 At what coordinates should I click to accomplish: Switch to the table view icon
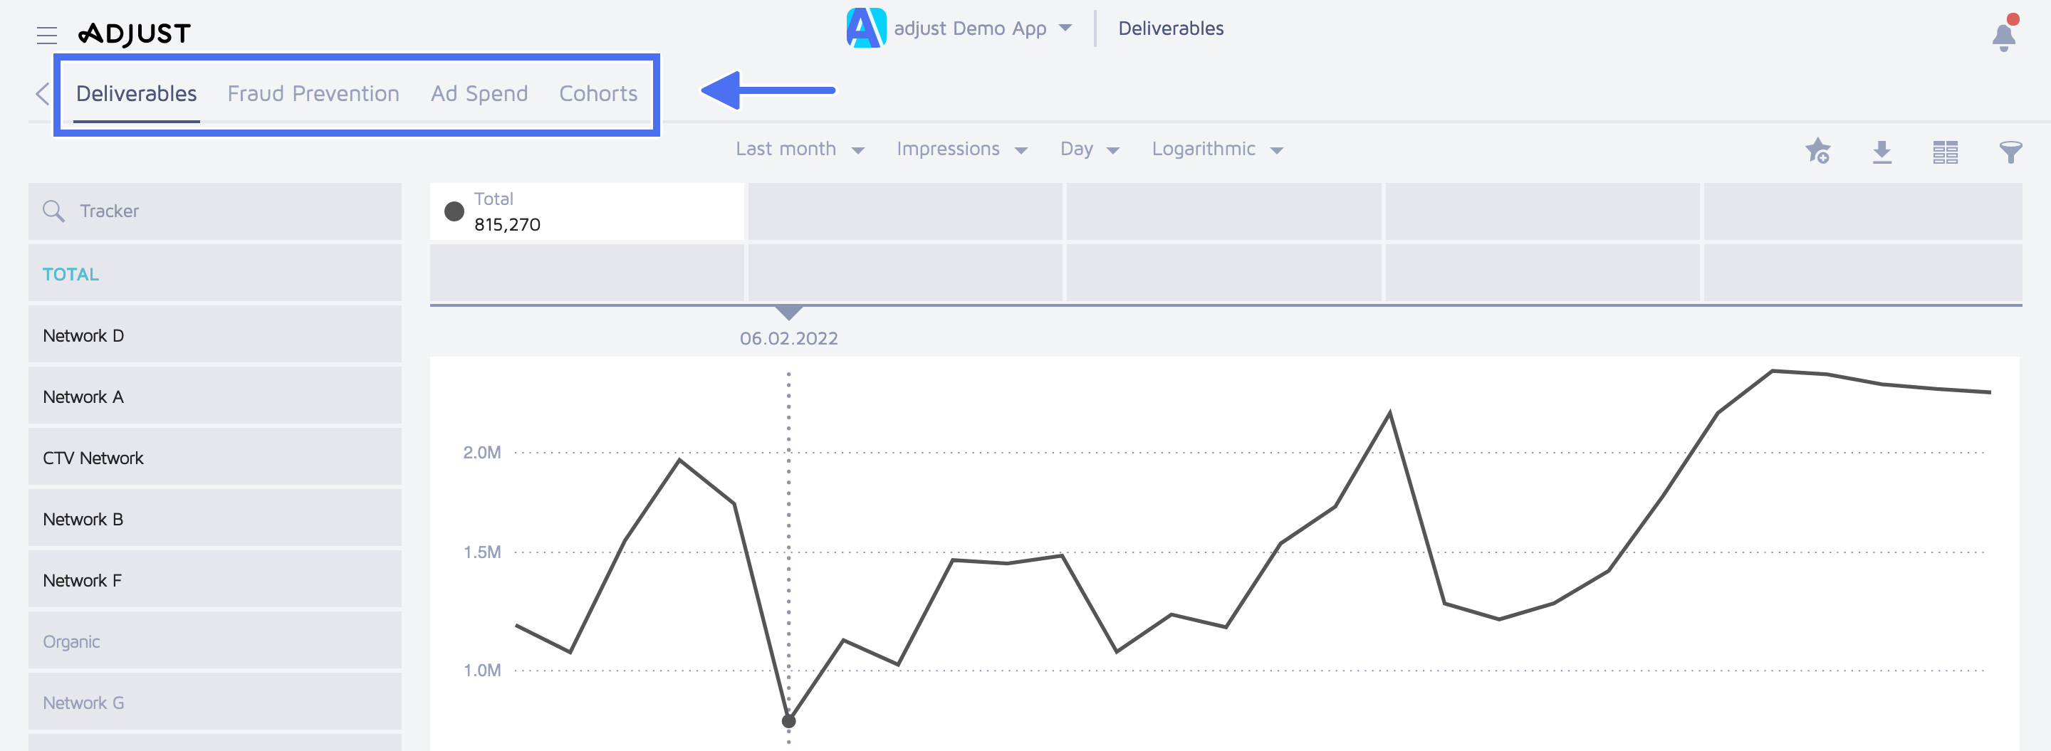1945,151
